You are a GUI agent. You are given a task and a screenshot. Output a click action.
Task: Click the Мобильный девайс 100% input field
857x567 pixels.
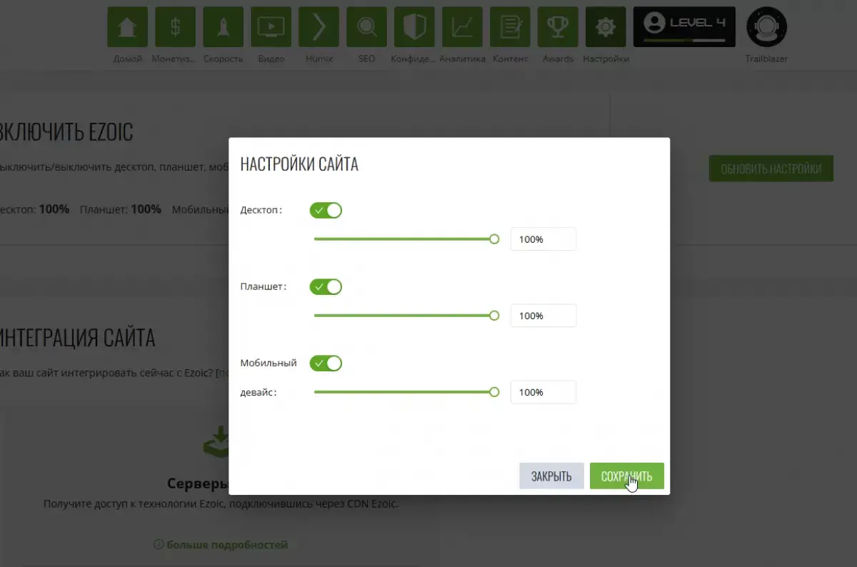coord(543,392)
